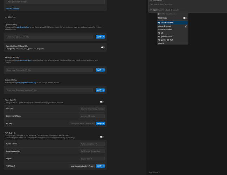
Task: Select highlighted claude-4-sonnet thinking model entry
Action: tap(173, 22)
